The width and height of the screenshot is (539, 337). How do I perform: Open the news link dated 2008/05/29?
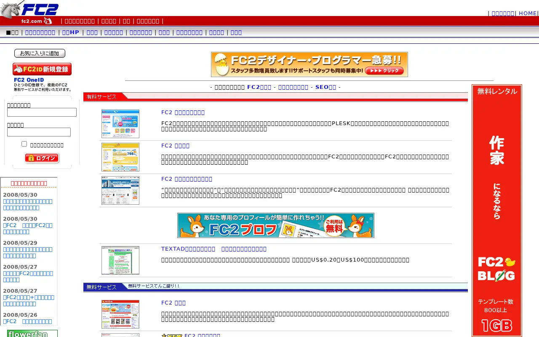[x=28, y=252]
